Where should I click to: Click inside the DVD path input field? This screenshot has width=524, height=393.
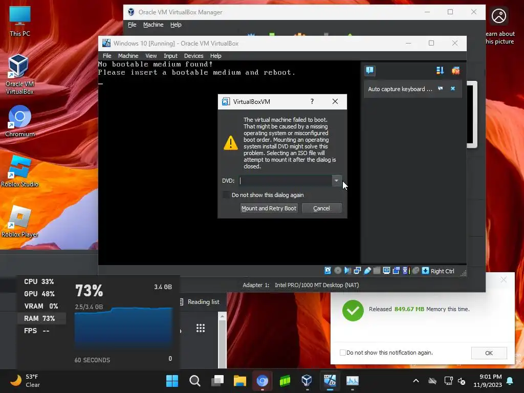point(286,181)
